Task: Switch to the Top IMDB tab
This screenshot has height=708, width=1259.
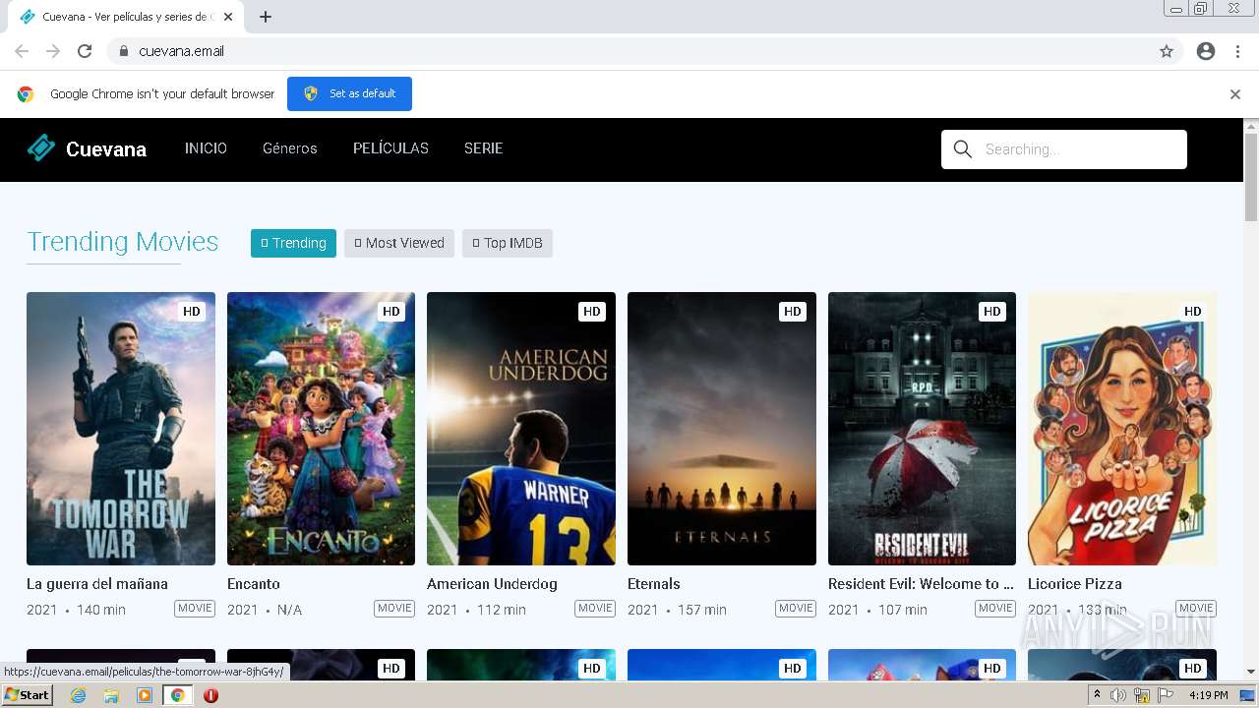Action: (508, 243)
